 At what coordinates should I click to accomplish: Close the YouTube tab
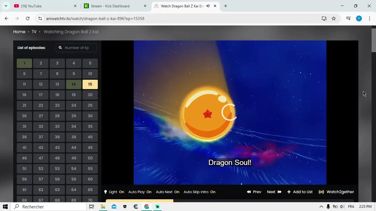click(x=75, y=6)
